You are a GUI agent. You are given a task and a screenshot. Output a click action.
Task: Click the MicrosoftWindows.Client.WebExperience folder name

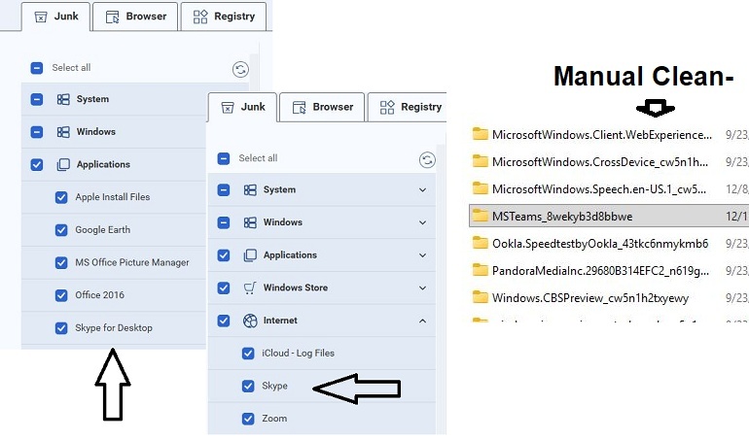602,135
